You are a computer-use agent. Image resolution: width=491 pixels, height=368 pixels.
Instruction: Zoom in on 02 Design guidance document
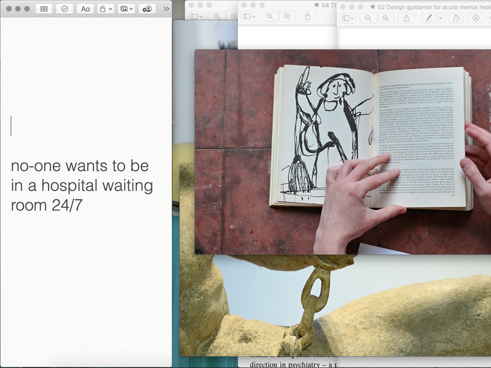point(386,18)
